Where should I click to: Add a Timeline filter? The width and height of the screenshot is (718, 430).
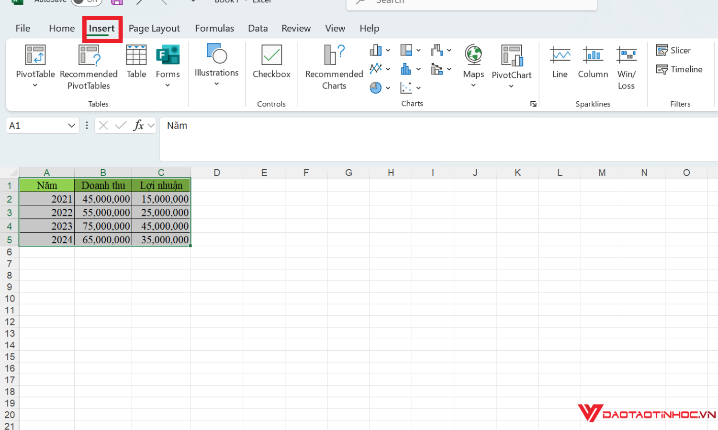[x=679, y=69]
